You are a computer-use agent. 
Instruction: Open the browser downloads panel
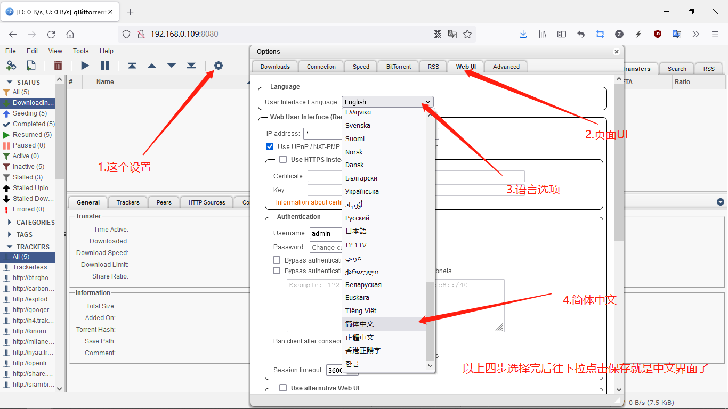(x=523, y=34)
